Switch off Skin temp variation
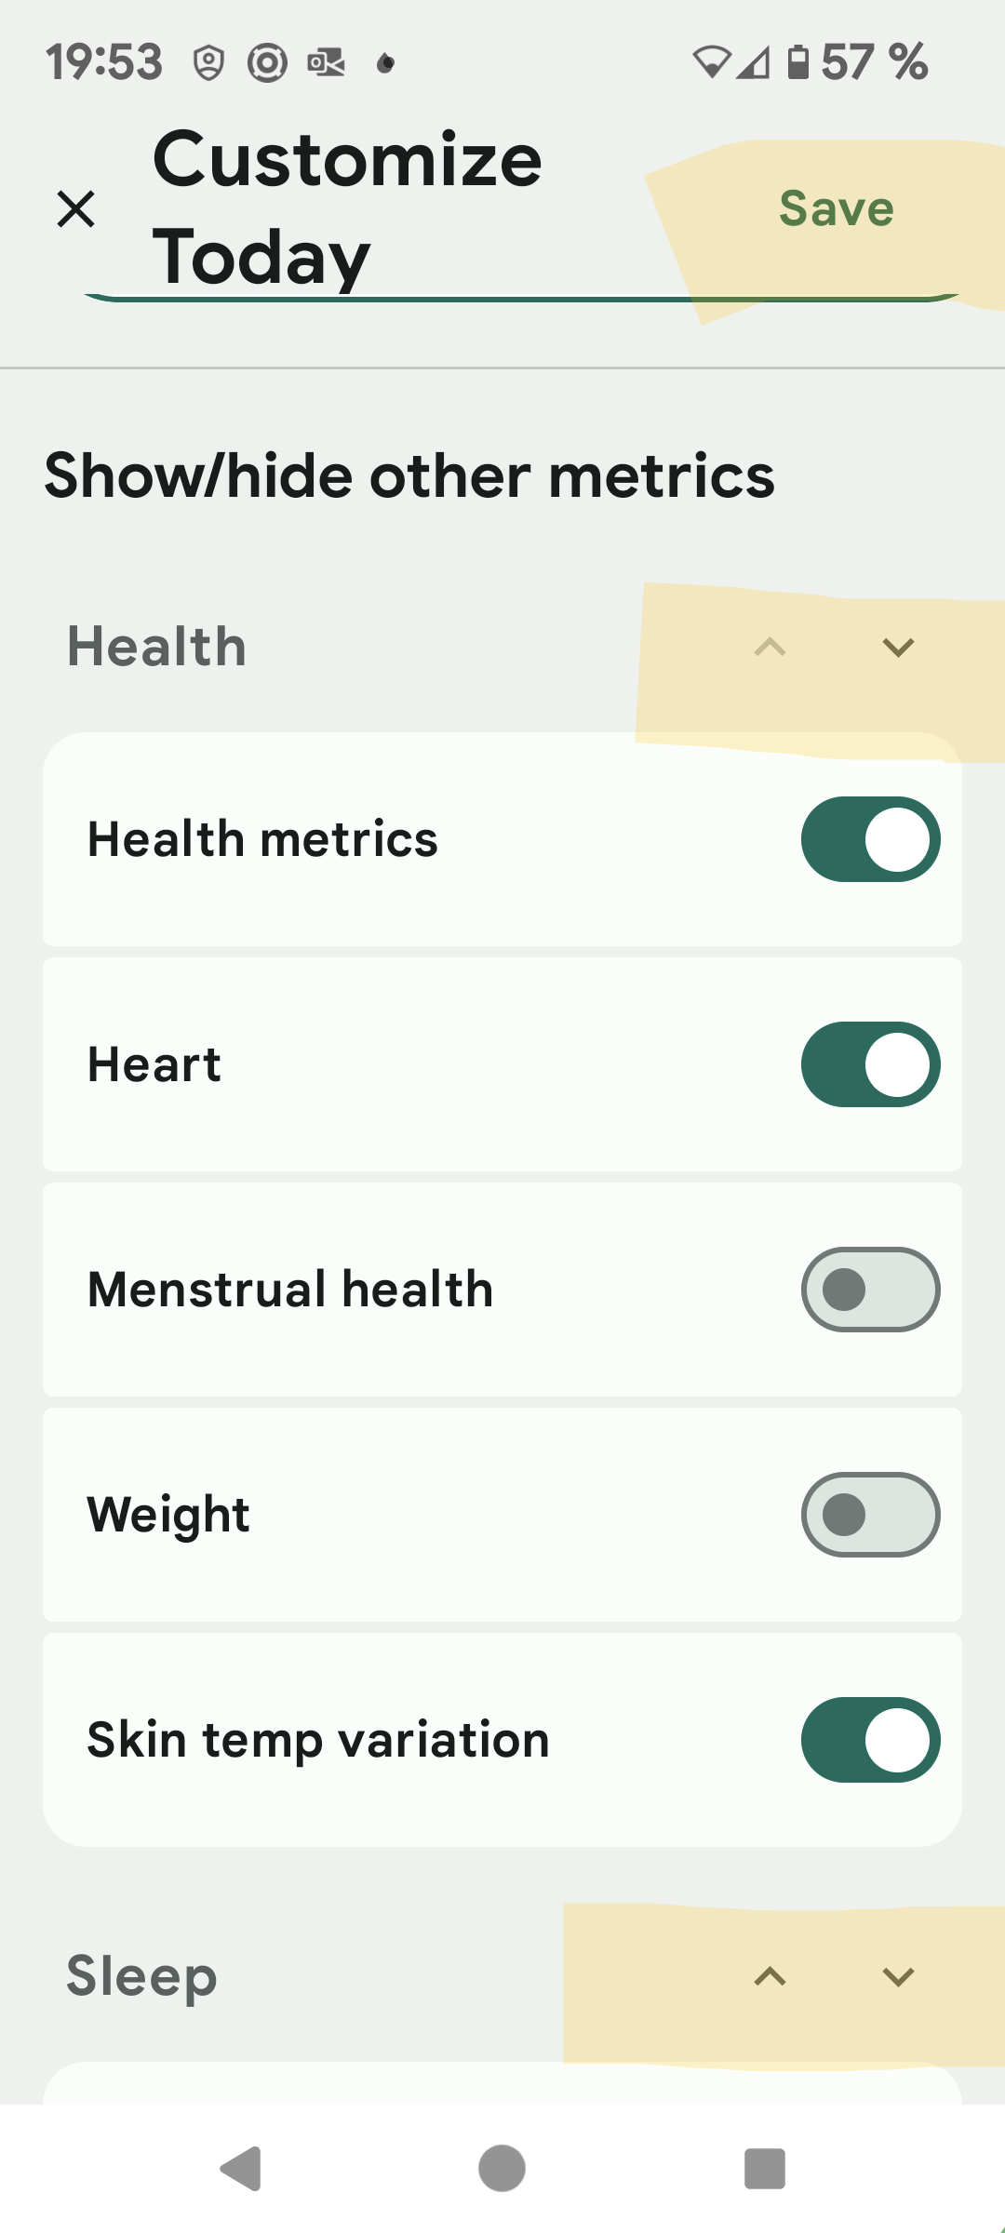The image size is (1005, 2233). pyautogui.click(x=870, y=1740)
